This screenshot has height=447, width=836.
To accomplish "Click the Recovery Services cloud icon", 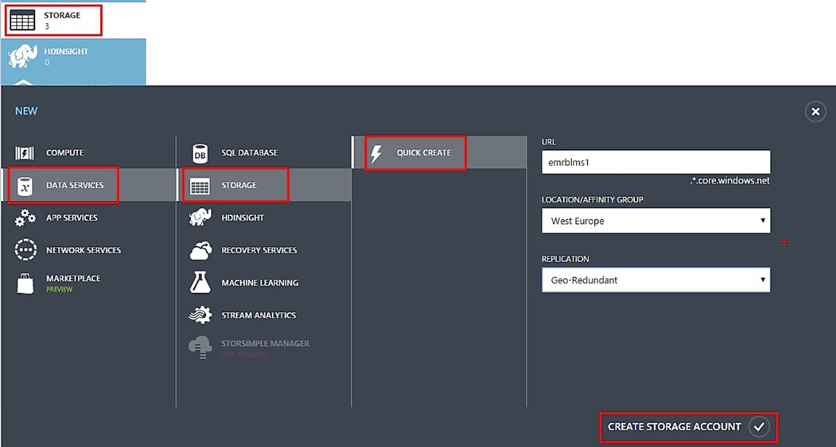I will tap(200, 250).
